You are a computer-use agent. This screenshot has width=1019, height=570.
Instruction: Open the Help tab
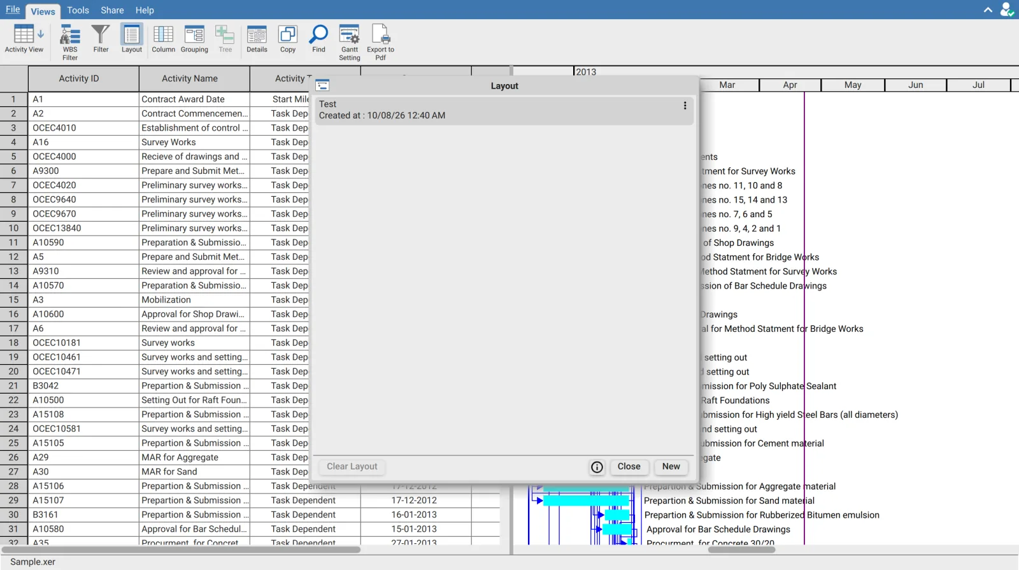tap(145, 10)
